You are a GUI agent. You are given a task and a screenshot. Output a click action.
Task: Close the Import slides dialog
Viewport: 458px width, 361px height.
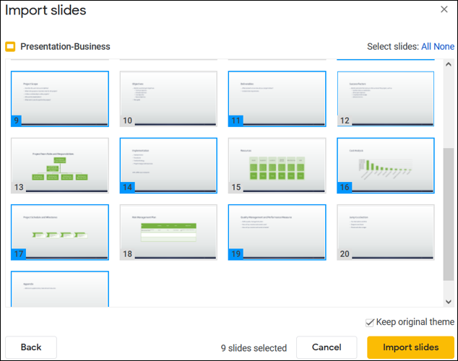tap(444, 9)
